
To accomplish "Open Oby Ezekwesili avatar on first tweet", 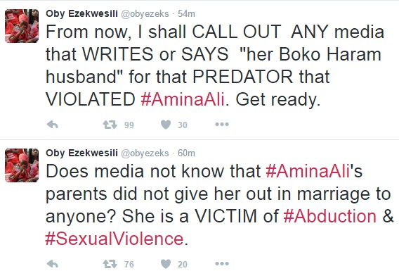I will 22,26.
